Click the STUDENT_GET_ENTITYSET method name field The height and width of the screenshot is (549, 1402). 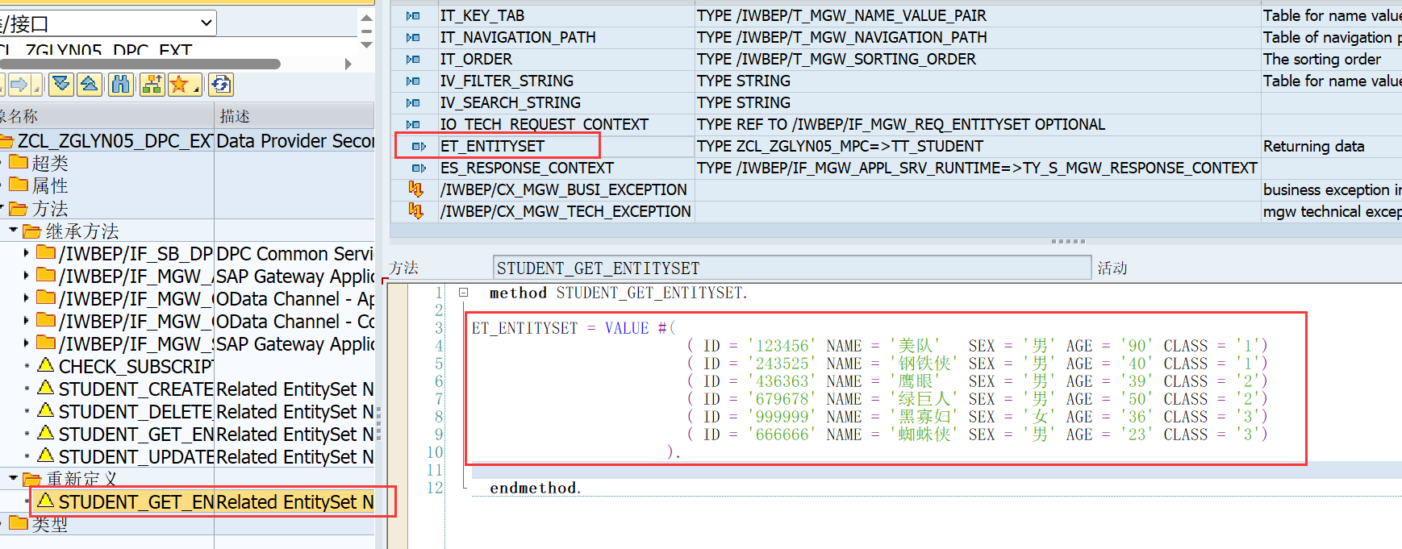click(x=791, y=268)
